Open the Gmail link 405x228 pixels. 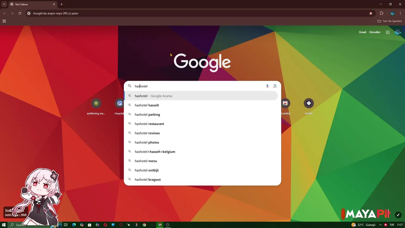point(362,32)
